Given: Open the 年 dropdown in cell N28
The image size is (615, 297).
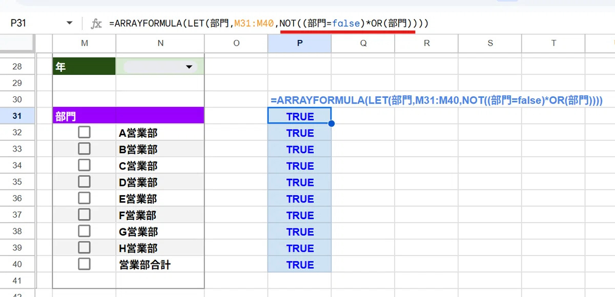Looking at the screenshot, I should click(x=190, y=67).
